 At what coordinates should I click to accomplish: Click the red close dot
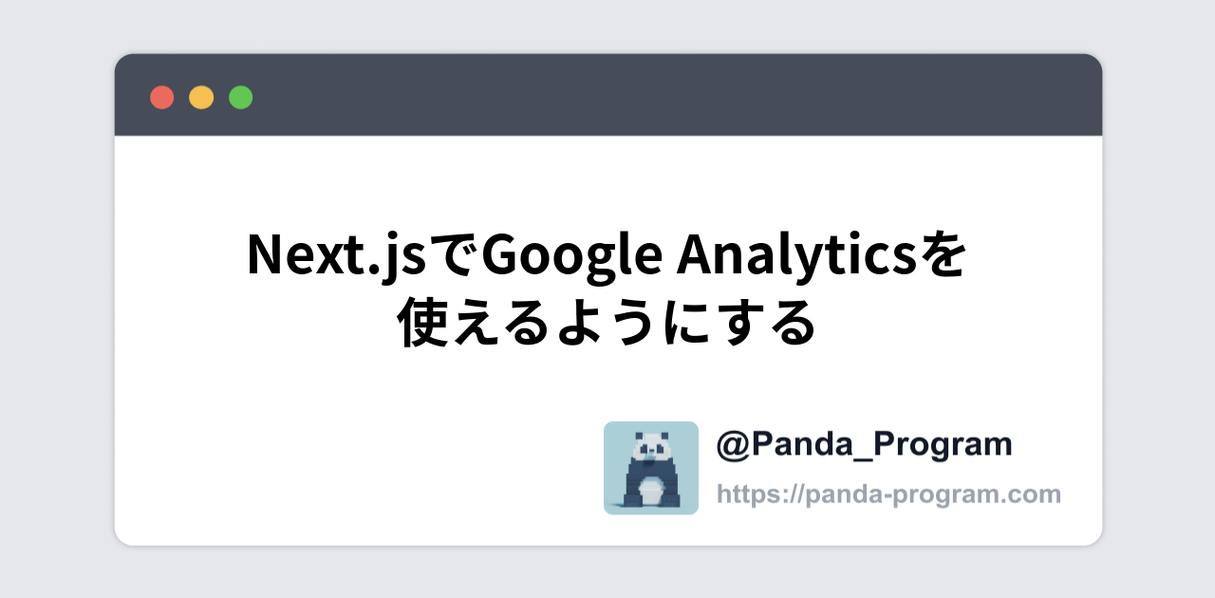(162, 97)
